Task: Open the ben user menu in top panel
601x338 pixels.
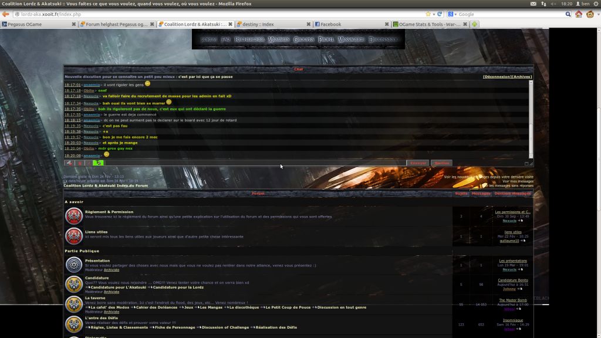Action: click(583, 4)
